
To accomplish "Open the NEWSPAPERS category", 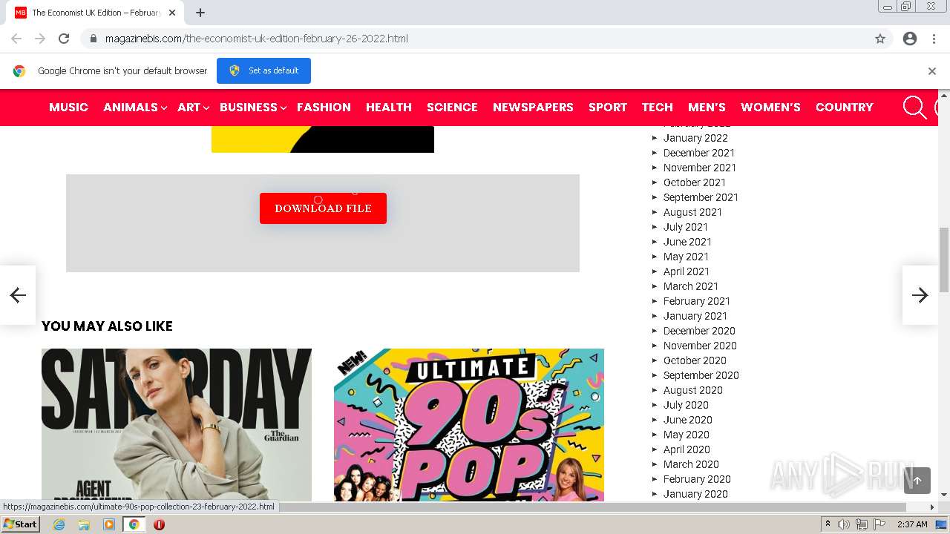I will [x=533, y=108].
